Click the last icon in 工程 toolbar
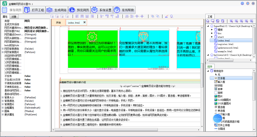 tap(251, 21)
